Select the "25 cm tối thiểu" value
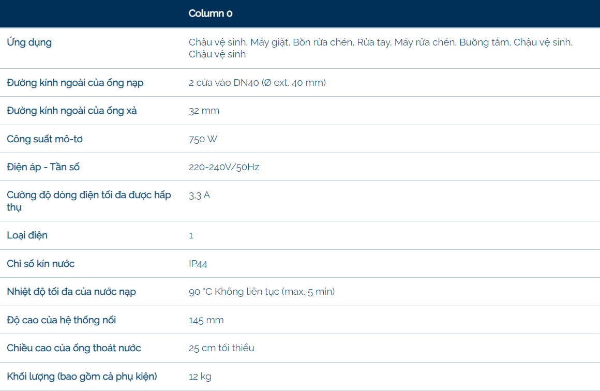 (x=221, y=348)
